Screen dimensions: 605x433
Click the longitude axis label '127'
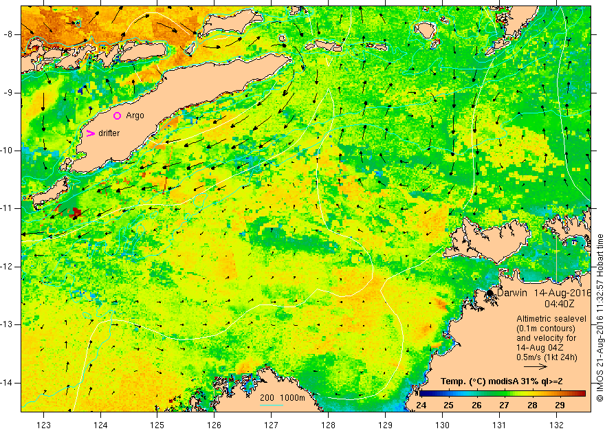[x=272, y=425]
